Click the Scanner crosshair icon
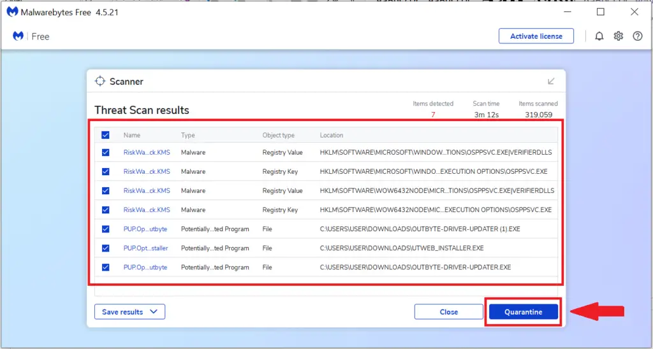Viewport: 653px width, 349px height. point(100,81)
